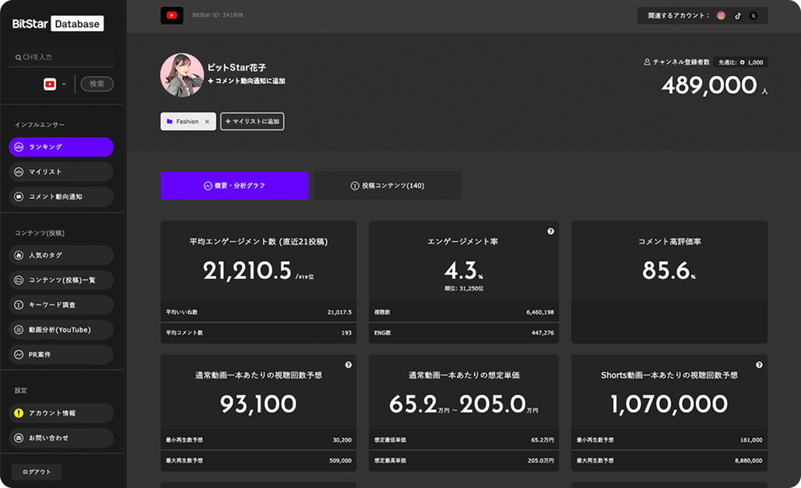Click the 85.6% コメント高評価率 value
The height and width of the screenshot is (488, 801).
669,271
